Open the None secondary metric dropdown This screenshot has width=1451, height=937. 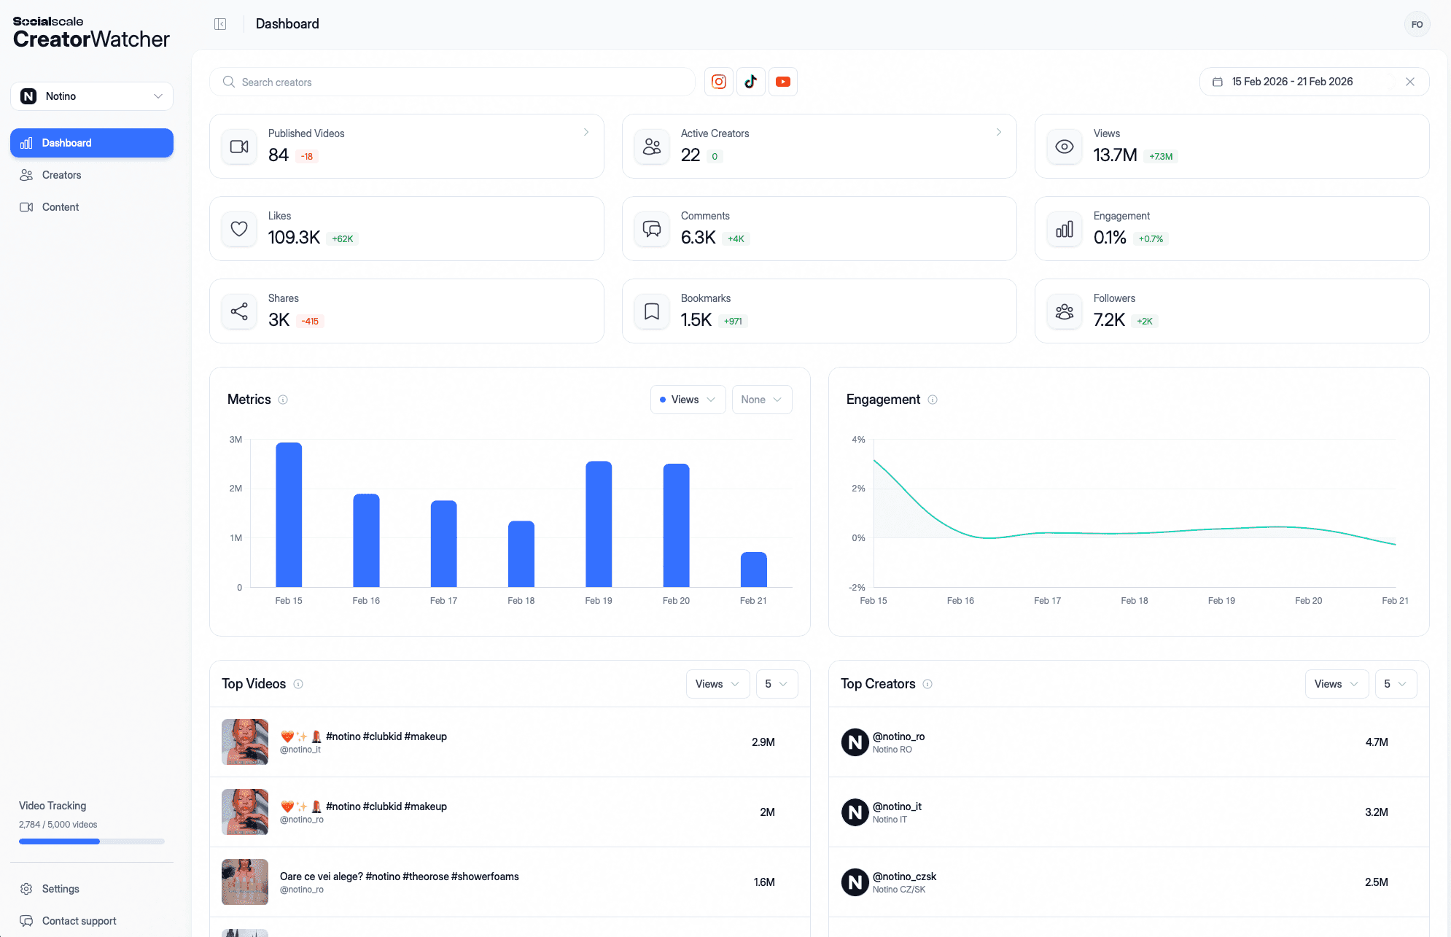[x=761, y=400]
